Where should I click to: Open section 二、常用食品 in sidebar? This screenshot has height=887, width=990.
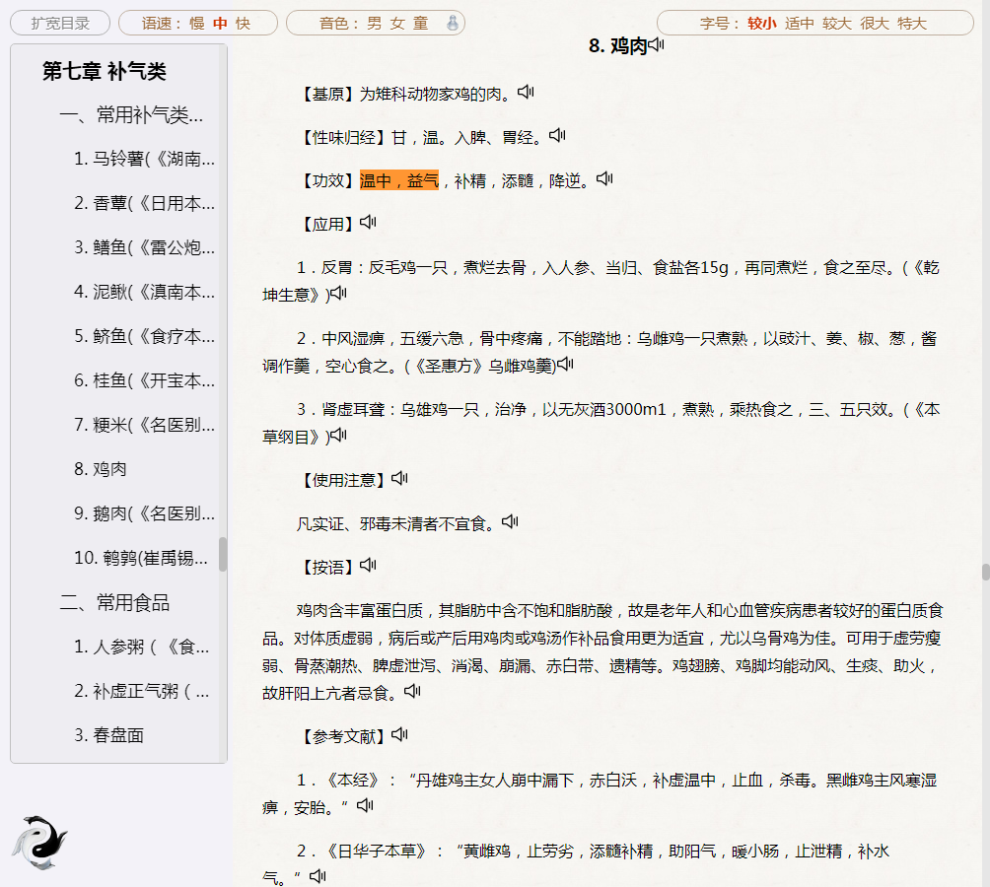coord(114,603)
